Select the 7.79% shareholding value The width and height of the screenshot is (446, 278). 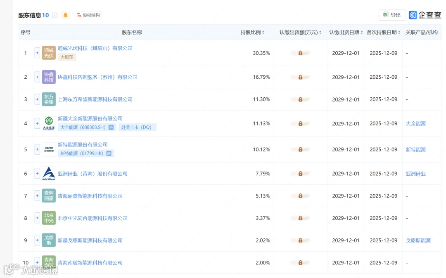pyautogui.click(x=263, y=174)
